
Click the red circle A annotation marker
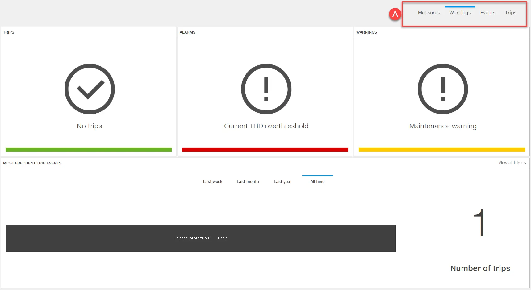pyautogui.click(x=395, y=14)
